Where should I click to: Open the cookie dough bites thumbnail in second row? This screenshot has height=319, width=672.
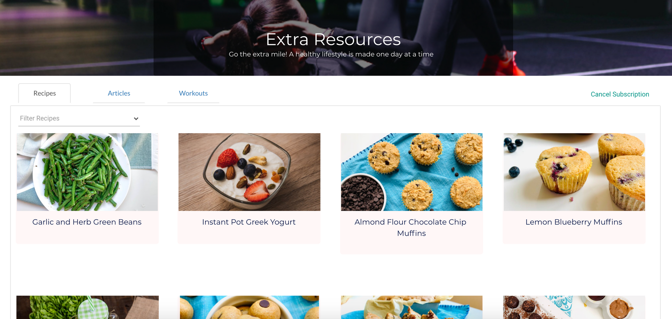[249, 307]
